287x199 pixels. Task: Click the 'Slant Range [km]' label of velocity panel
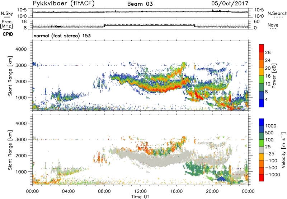click(10, 150)
